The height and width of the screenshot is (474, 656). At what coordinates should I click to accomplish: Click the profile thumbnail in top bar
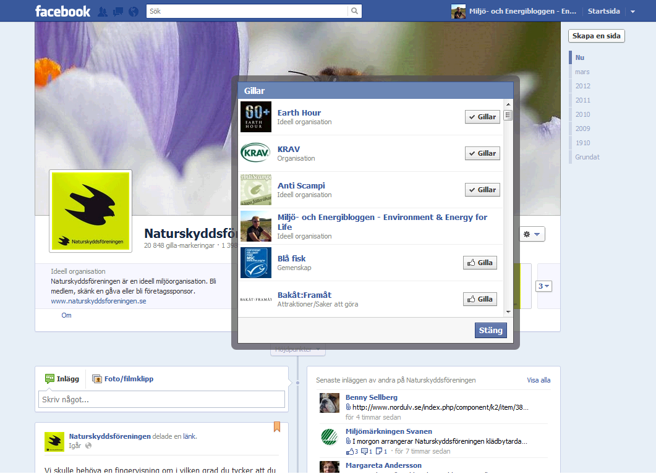coord(458,12)
